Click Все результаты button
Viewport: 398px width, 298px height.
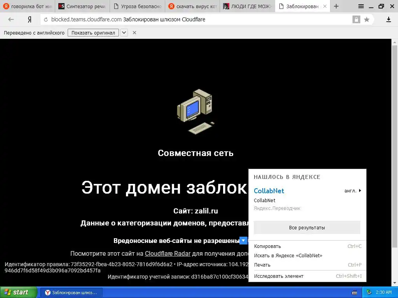pyautogui.click(x=307, y=227)
